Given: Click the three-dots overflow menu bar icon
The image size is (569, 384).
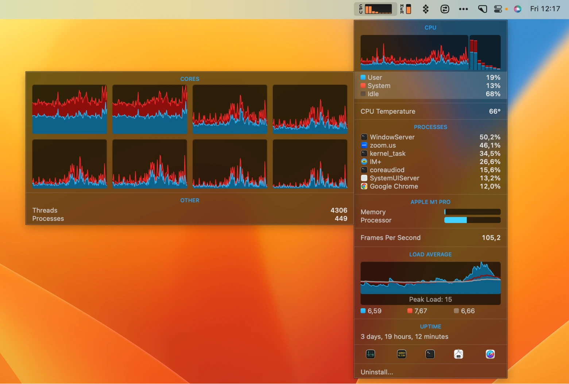Looking at the screenshot, I should point(463,9).
